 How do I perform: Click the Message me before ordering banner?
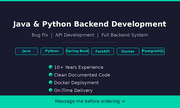[90, 102]
